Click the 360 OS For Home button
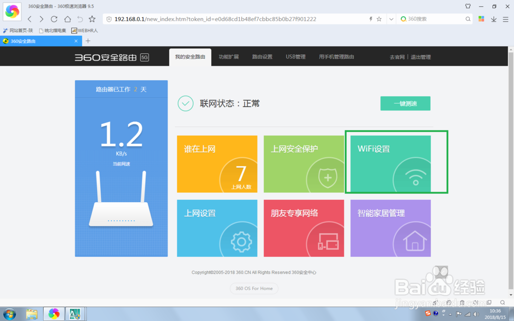Screen dimensions: 514x321 tap(254, 289)
